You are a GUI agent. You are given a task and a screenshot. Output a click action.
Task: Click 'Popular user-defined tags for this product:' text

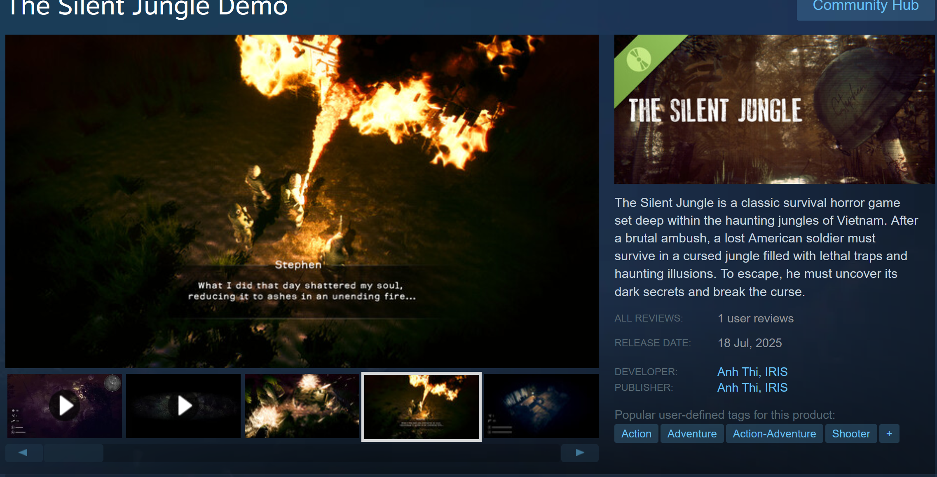(725, 415)
